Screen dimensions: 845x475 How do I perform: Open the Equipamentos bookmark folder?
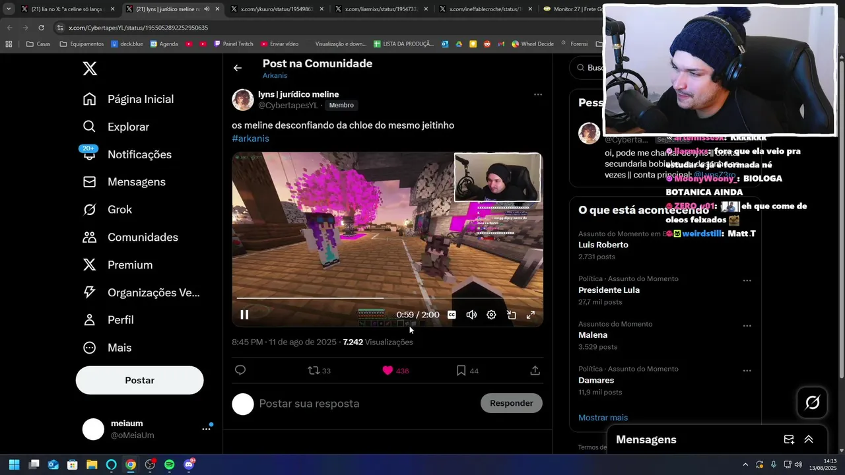coord(81,44)
